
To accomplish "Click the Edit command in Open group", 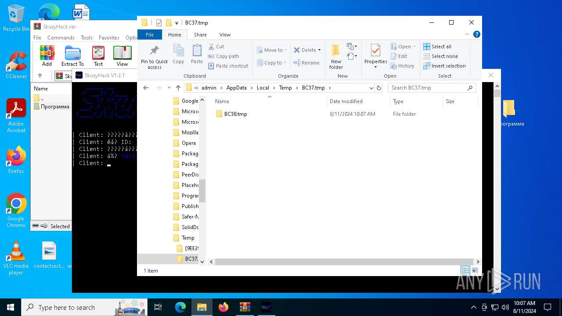I will click(399, 56).
